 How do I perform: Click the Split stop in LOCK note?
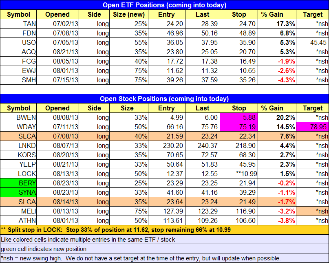tap(164, 230)
